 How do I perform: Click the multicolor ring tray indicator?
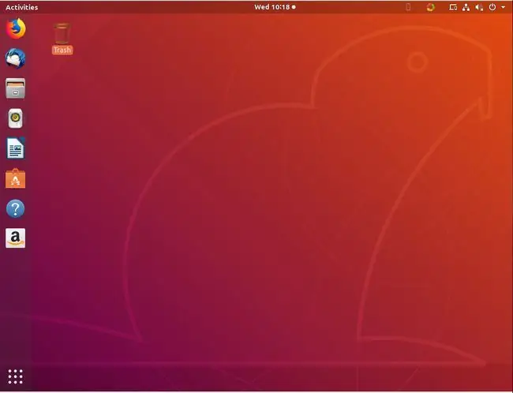click(431, 7)
